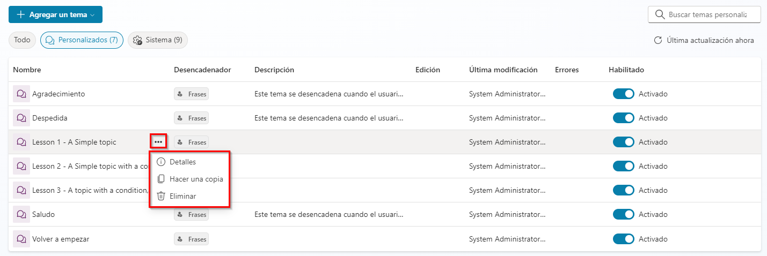Click the topic icon beside Despedida
The width and height of the screenshot is (767, 256).
click(x=21, y=118)
